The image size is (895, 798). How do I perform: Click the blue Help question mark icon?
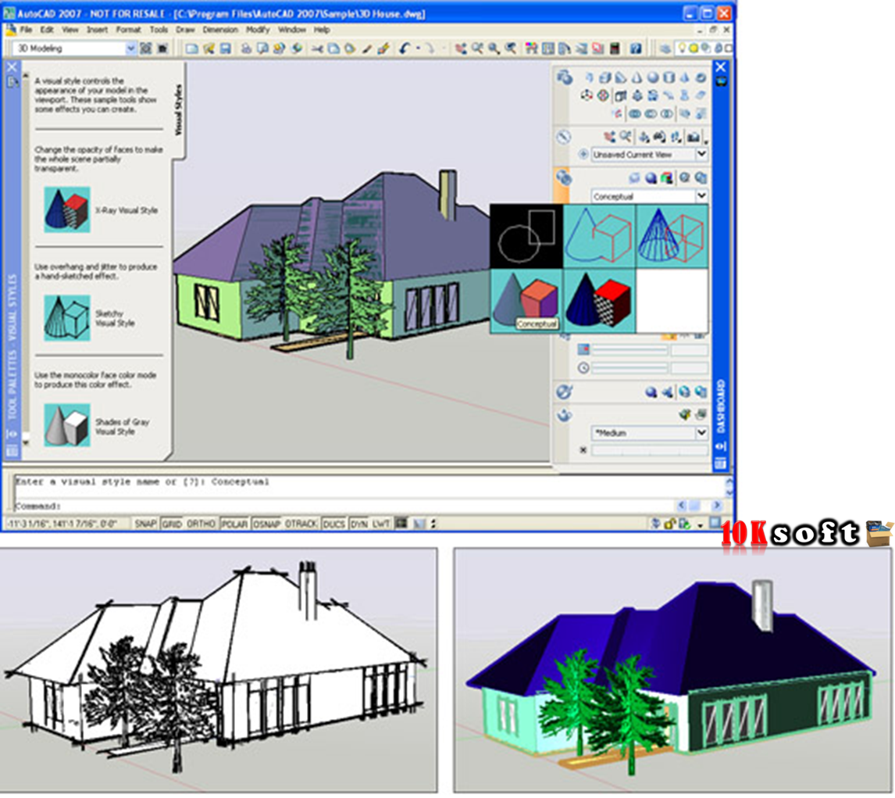coord(636,48)
